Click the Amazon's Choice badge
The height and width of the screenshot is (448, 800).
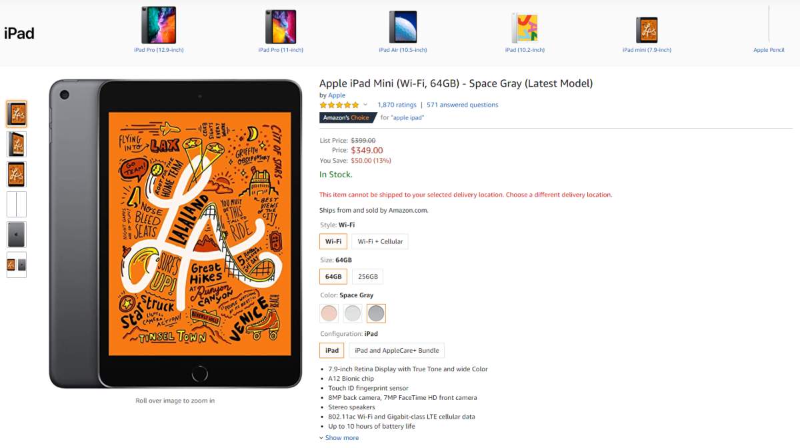[x=347, y=118]
